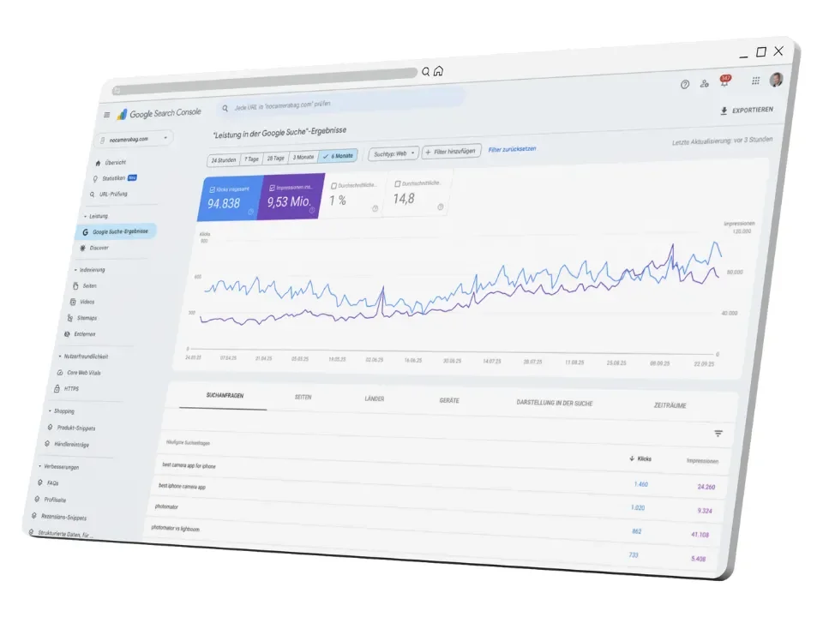
Task: Switch to the Seiten tab
Action: point(303,397)
